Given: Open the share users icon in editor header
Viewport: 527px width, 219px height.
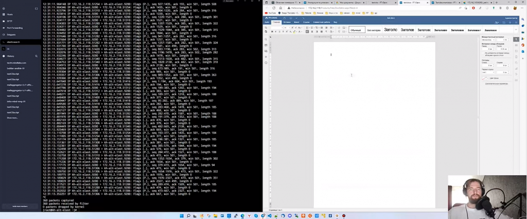Looking at the screenshot, I should tap(497, 23).
